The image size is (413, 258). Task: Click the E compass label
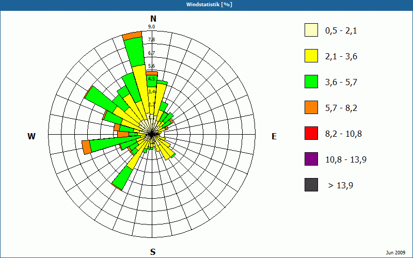click(274, 136)
